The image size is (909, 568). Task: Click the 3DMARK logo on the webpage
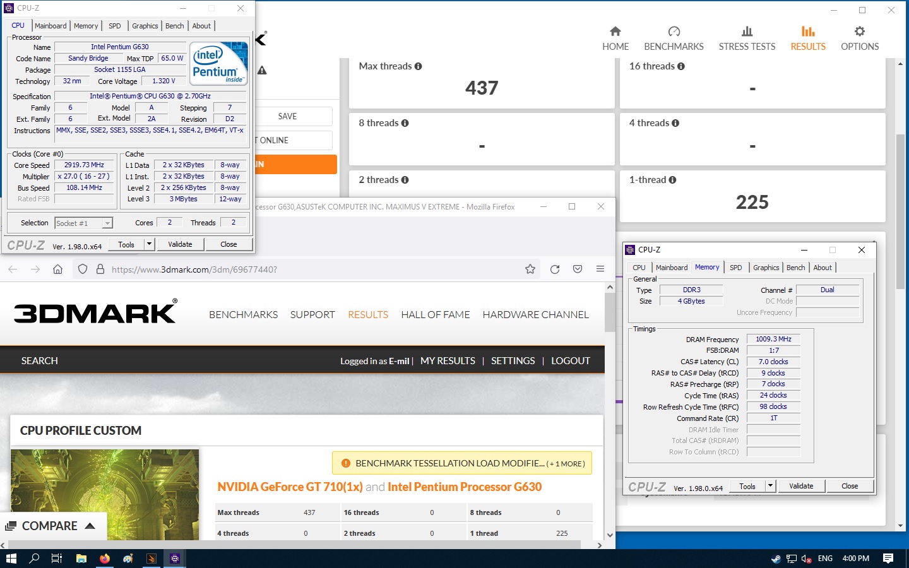pos(95,312)
